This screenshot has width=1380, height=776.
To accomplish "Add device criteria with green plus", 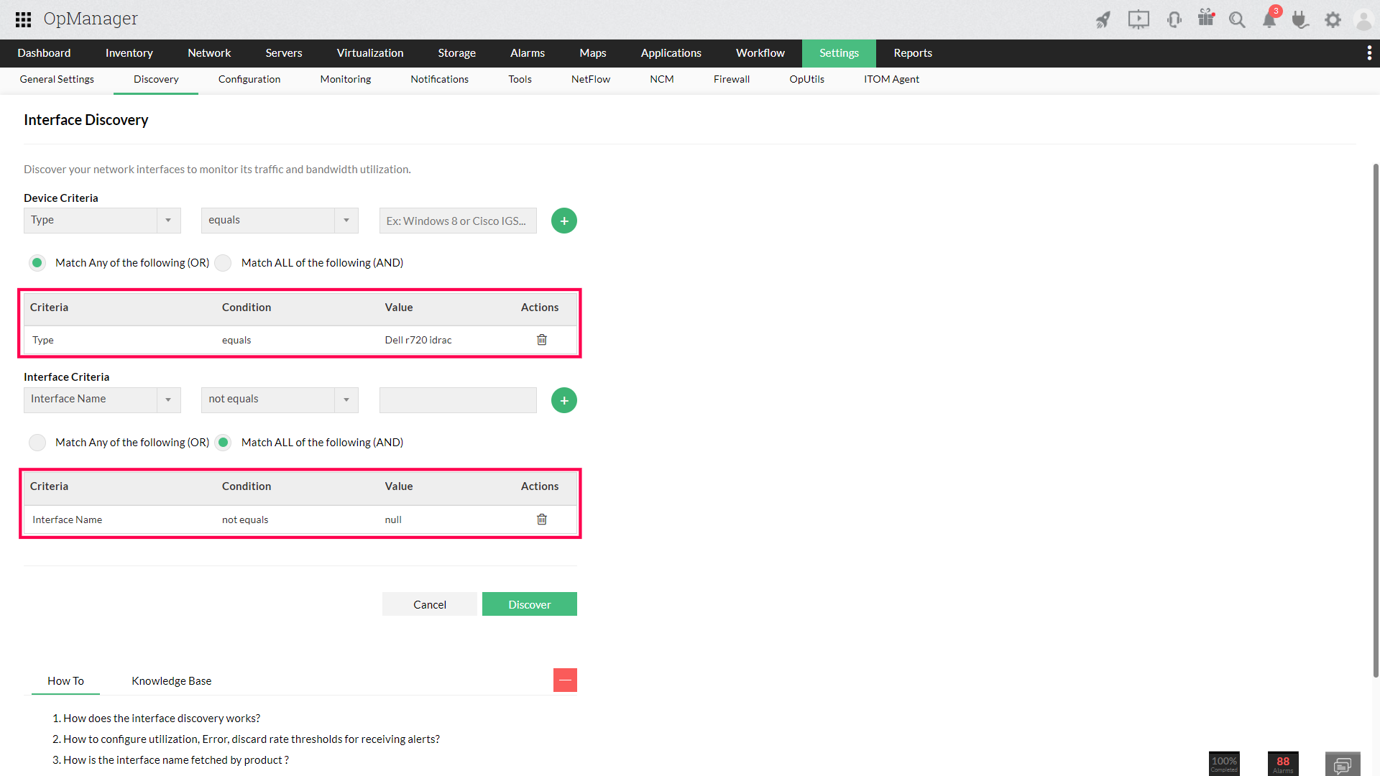I will coord(564,221).
